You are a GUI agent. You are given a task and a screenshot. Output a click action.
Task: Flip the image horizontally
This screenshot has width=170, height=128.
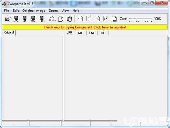click(89, 19)
